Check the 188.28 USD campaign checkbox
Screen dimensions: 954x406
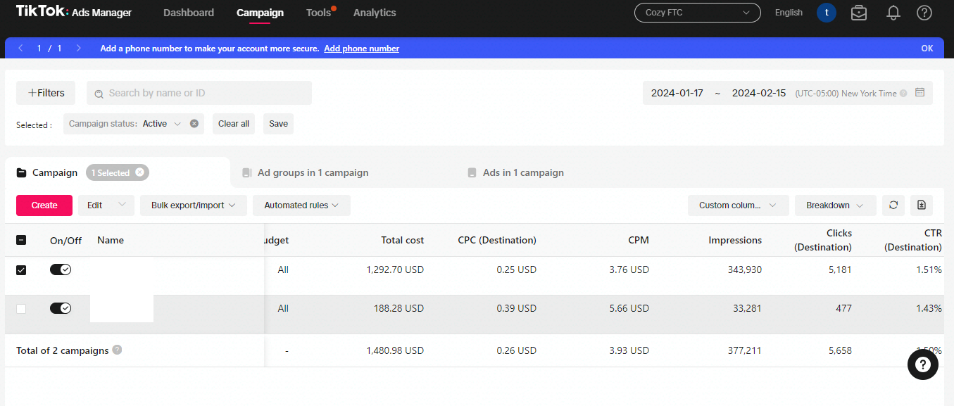tap(21, 308)
